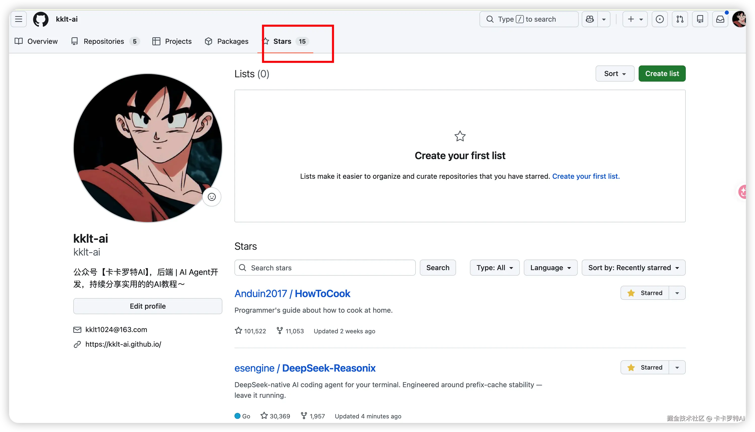Click into the Search stars field
This screenshot has width=755, height=432.
point(325,268)
